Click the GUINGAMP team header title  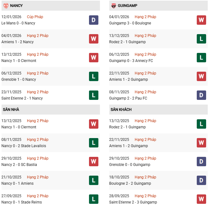click(x=127, y=6)
